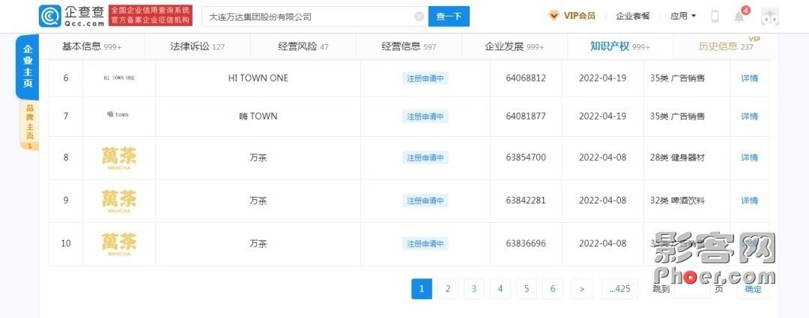
Task: Switch to the 经营信息 tab
Action: pos(409,46)
